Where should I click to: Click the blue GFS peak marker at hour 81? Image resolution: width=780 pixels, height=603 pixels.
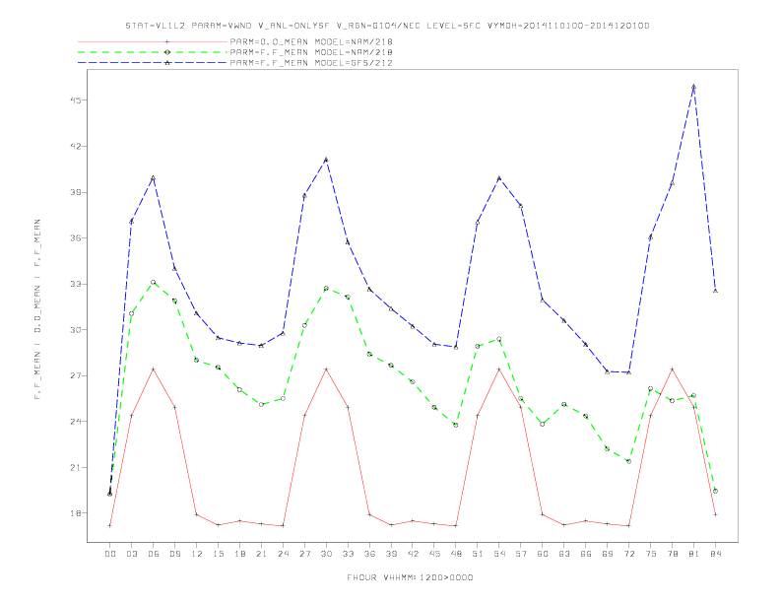coord(694,87)
